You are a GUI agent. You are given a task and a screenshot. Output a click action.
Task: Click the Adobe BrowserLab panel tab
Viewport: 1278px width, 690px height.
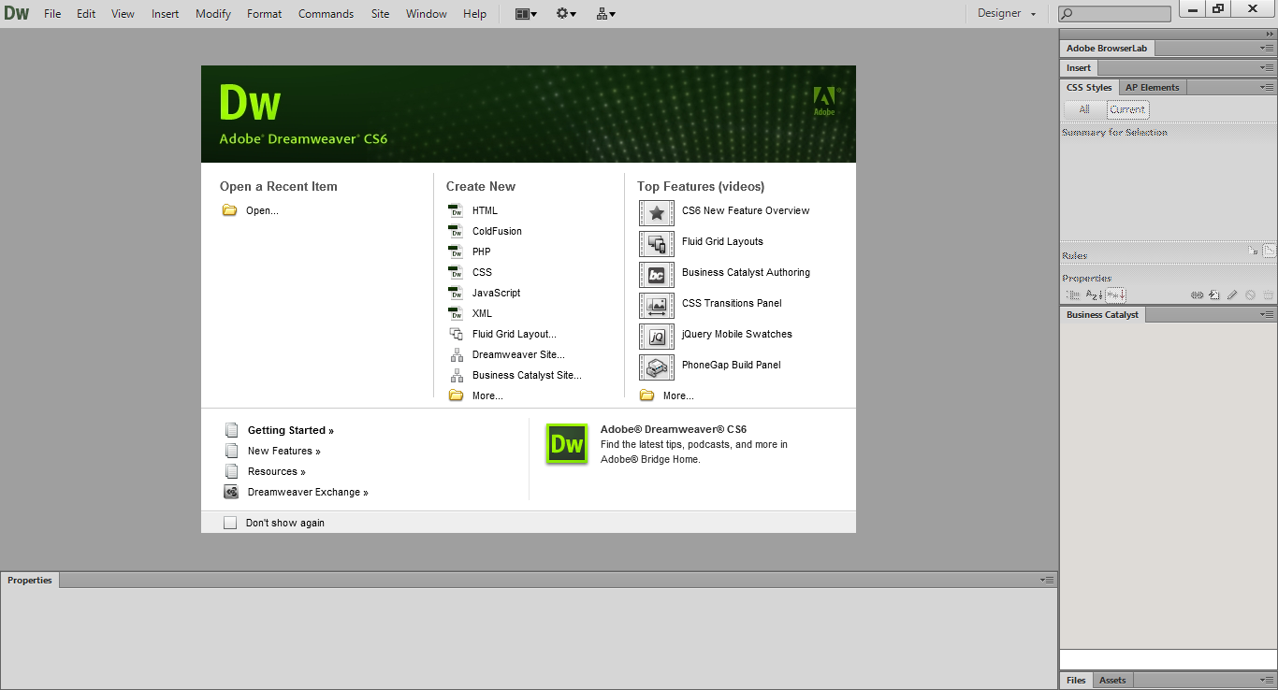[1108, 48]
